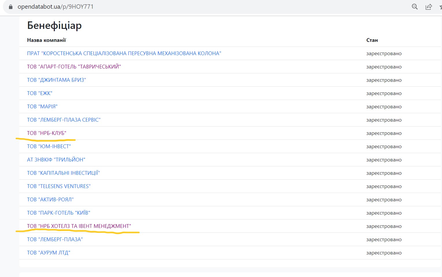Open ТОВ "ПАРК-ГОТЕЛЬ "КИЇВ" link
Screen dimensions: 442x277
click(58, 213)
